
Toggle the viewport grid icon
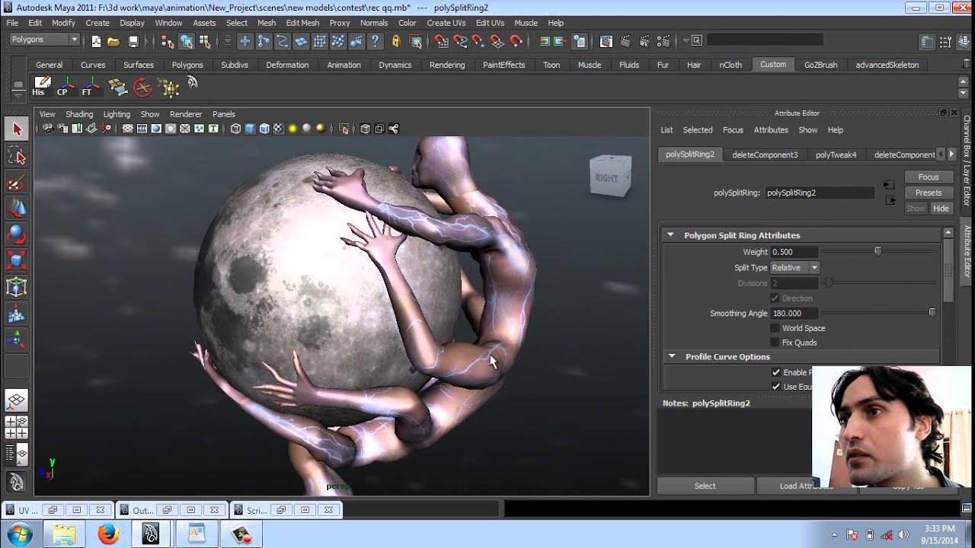click(127, 129)
